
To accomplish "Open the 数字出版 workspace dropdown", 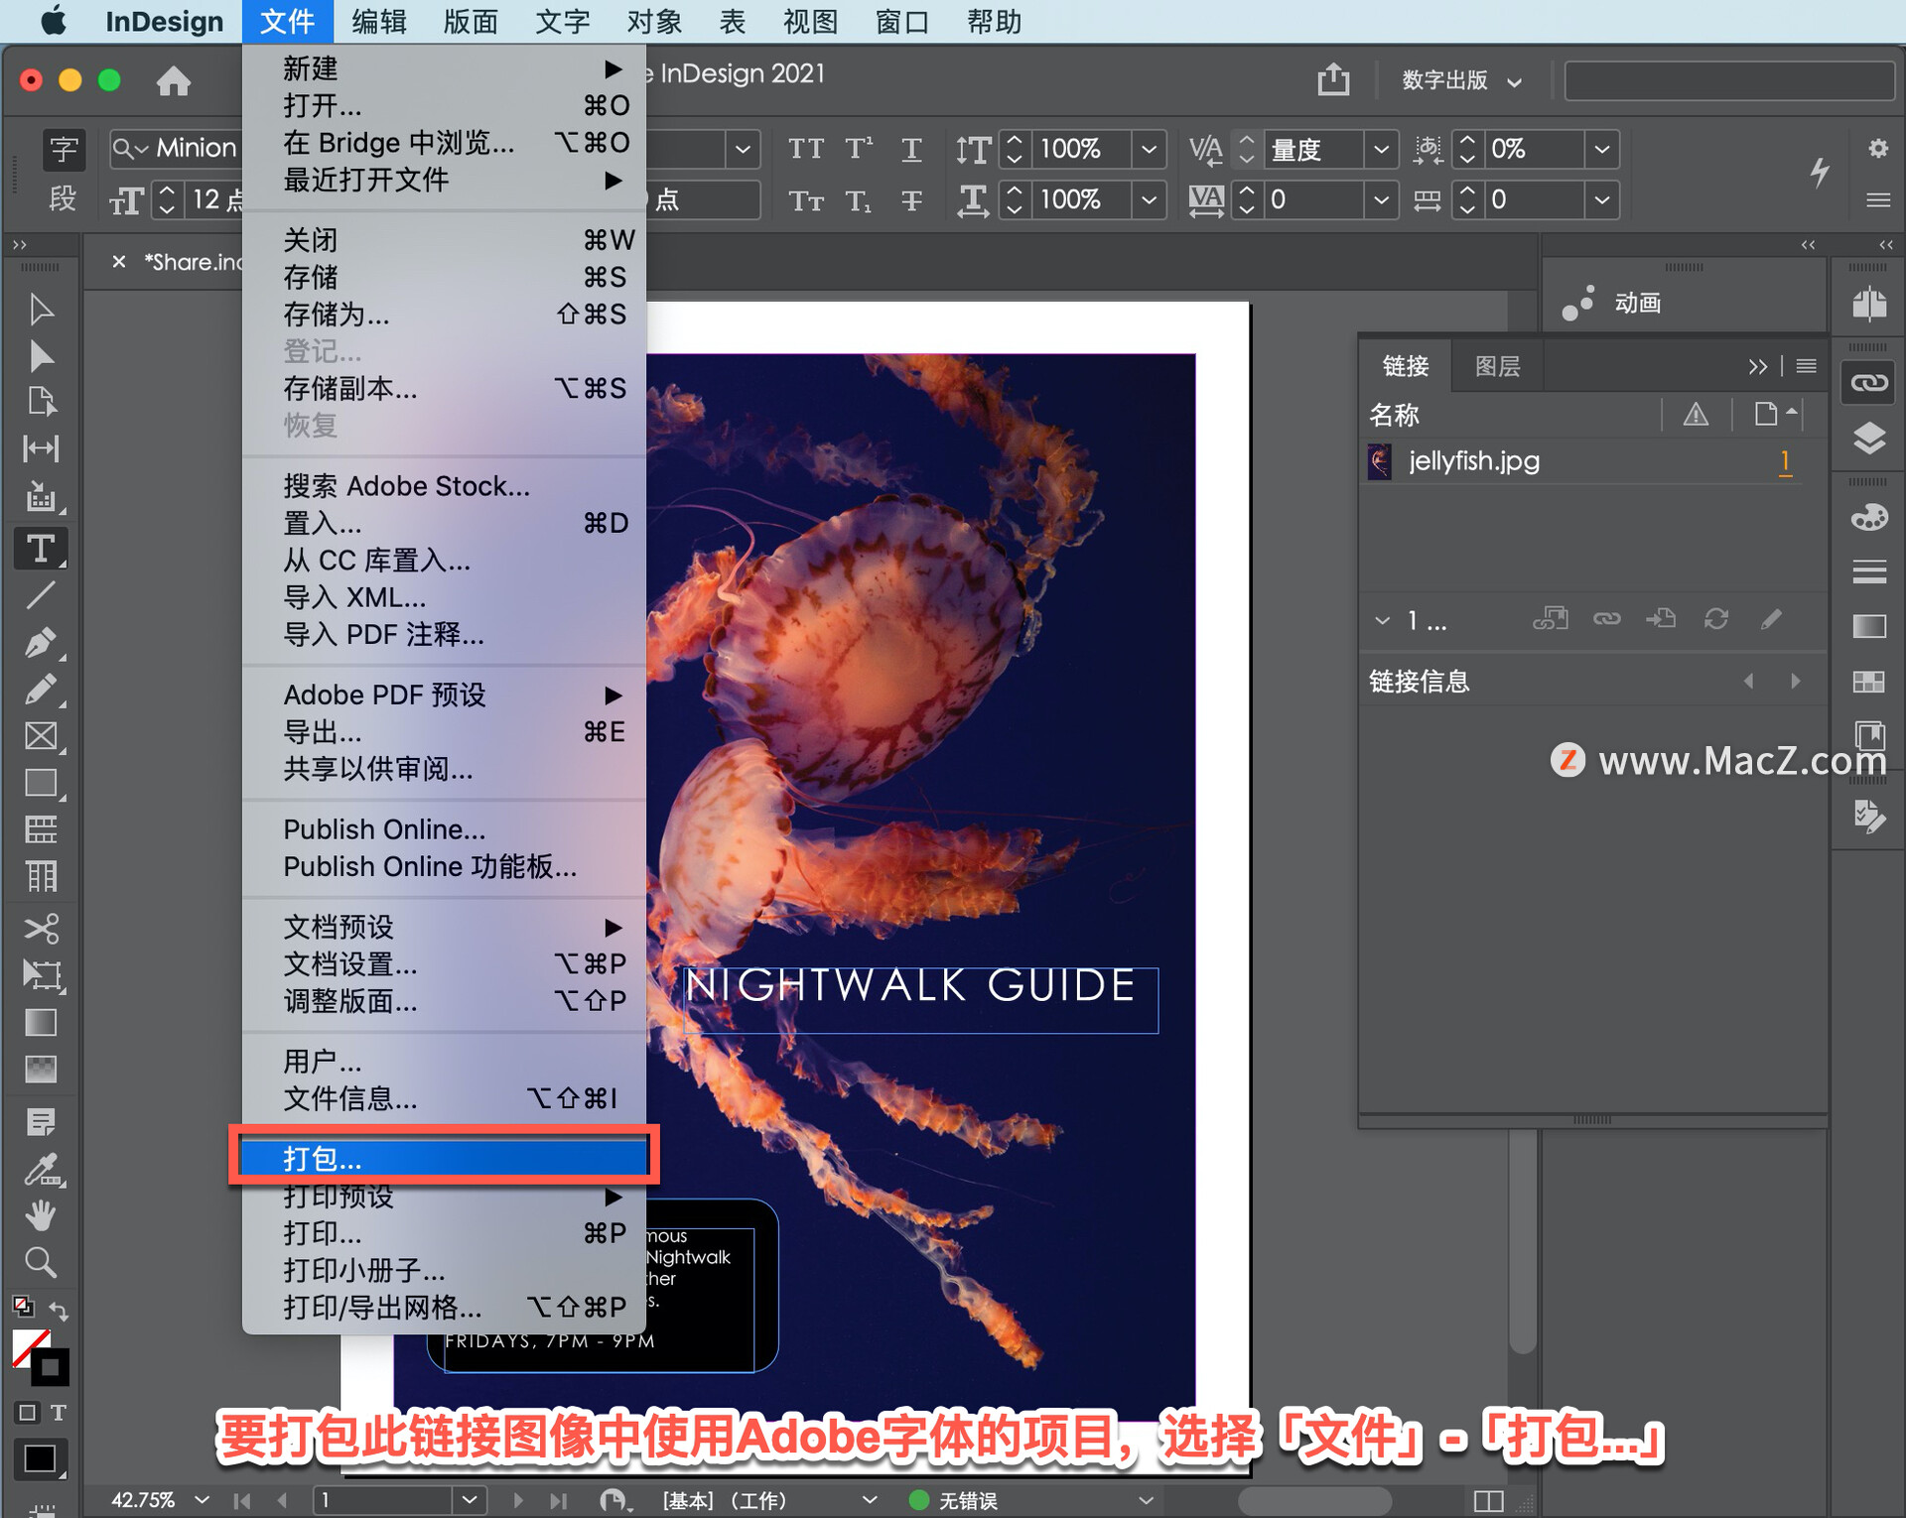I will [1461, 80].
